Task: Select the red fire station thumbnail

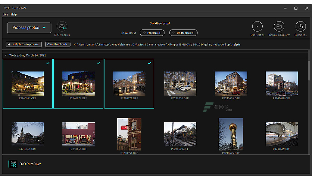Action: [x=78, y=134]
